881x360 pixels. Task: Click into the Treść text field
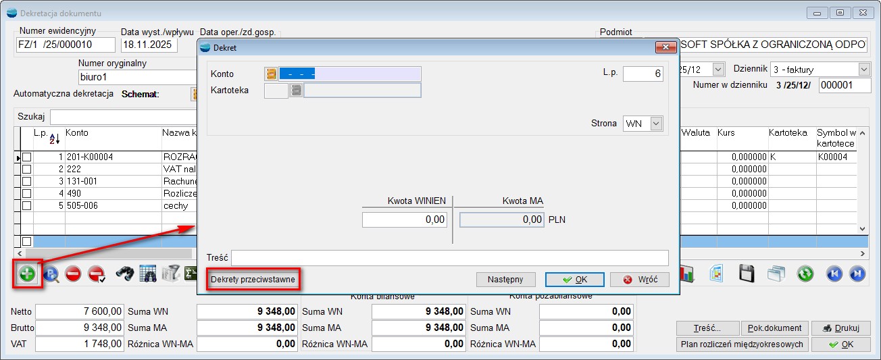(449, 258)
